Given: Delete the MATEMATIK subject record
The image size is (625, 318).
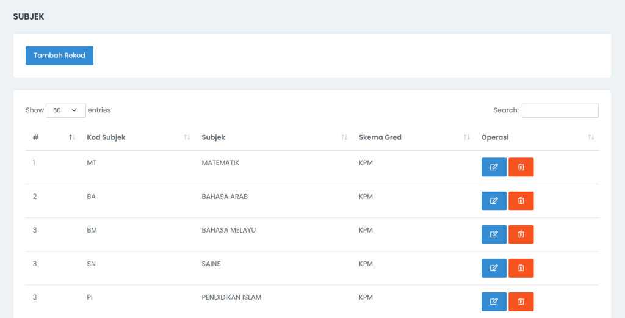Looking at the screenshot, I should (521, 167).
